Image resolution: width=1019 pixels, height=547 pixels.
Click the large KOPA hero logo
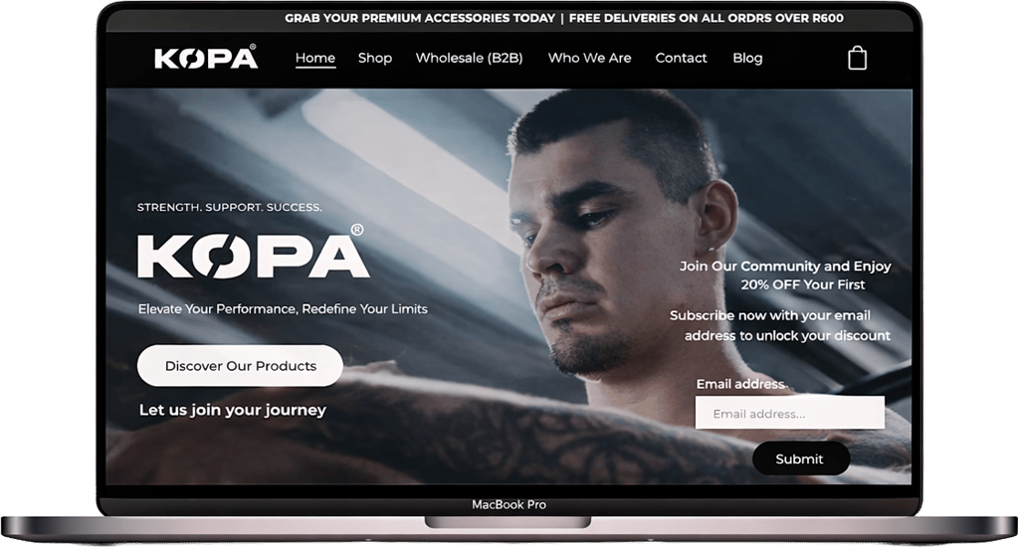click(x=252, y=252)
